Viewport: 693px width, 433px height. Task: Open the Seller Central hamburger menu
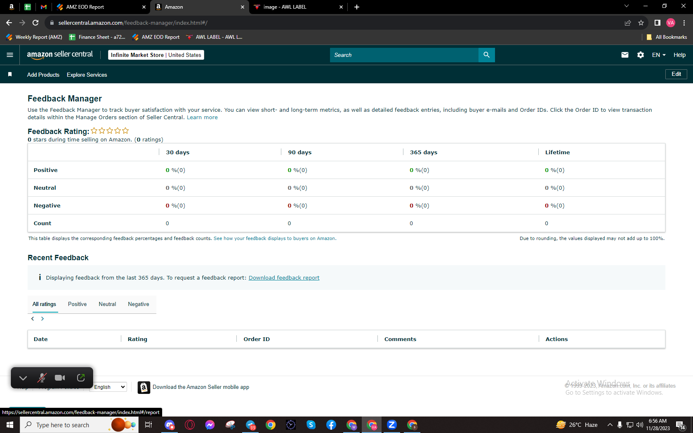click(x=10, y=55)
